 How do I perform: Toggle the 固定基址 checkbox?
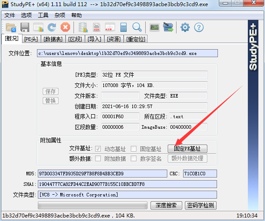click(133, 149)
